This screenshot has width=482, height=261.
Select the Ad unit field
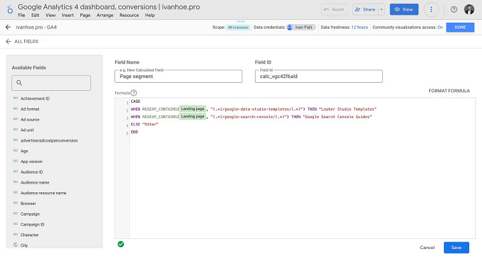pos(27,130)
